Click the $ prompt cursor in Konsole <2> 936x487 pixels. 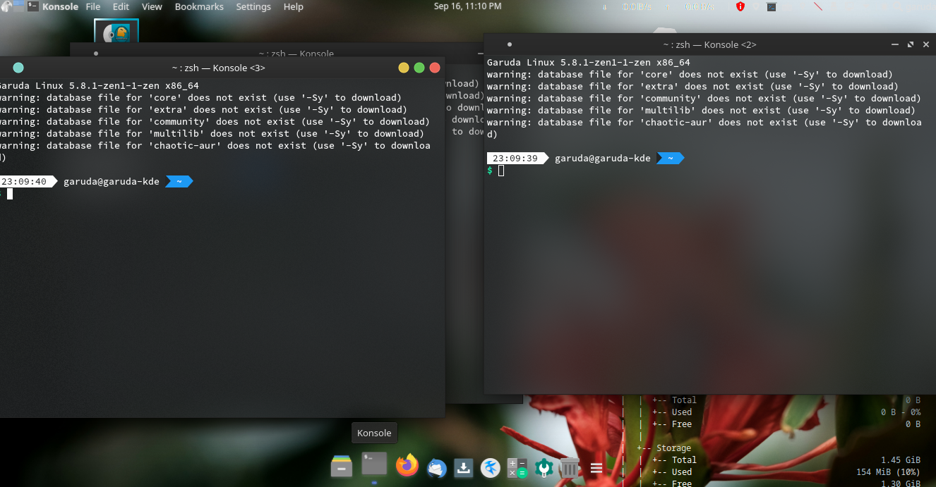click(x=501, y=171)
